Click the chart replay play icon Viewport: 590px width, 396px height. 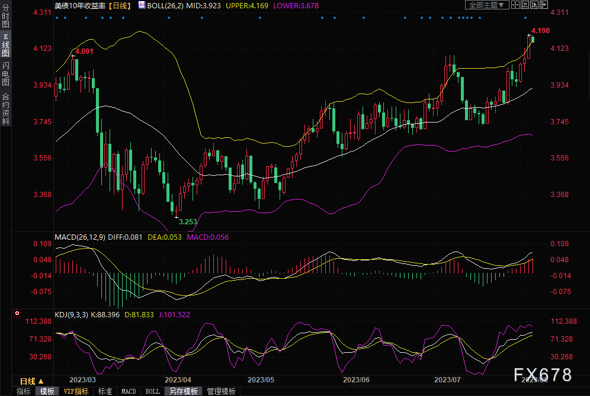point(534,5)
